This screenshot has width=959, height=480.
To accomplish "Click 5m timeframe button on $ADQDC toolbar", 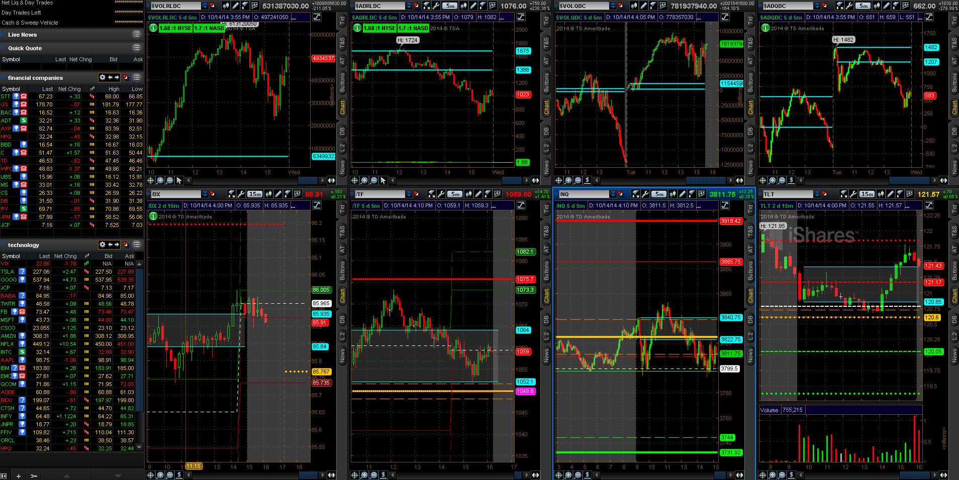I will click(863, 6).
